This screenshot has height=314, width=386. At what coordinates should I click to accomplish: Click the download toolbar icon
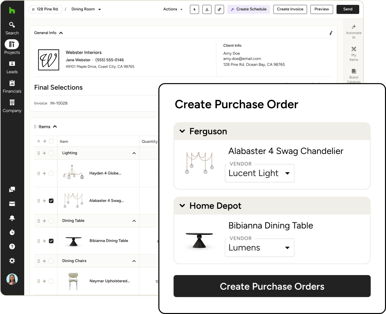click(207, 9)
